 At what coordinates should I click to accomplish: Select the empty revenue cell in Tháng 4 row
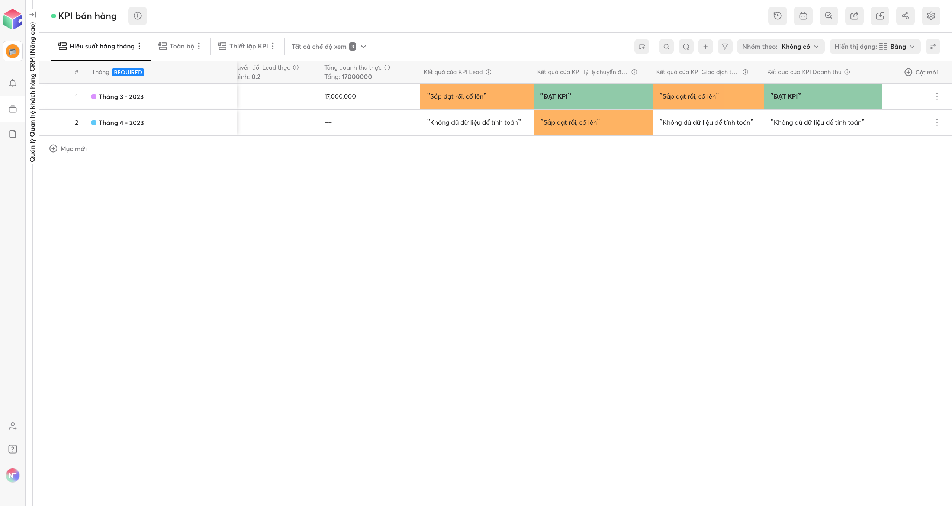point(371,122)
